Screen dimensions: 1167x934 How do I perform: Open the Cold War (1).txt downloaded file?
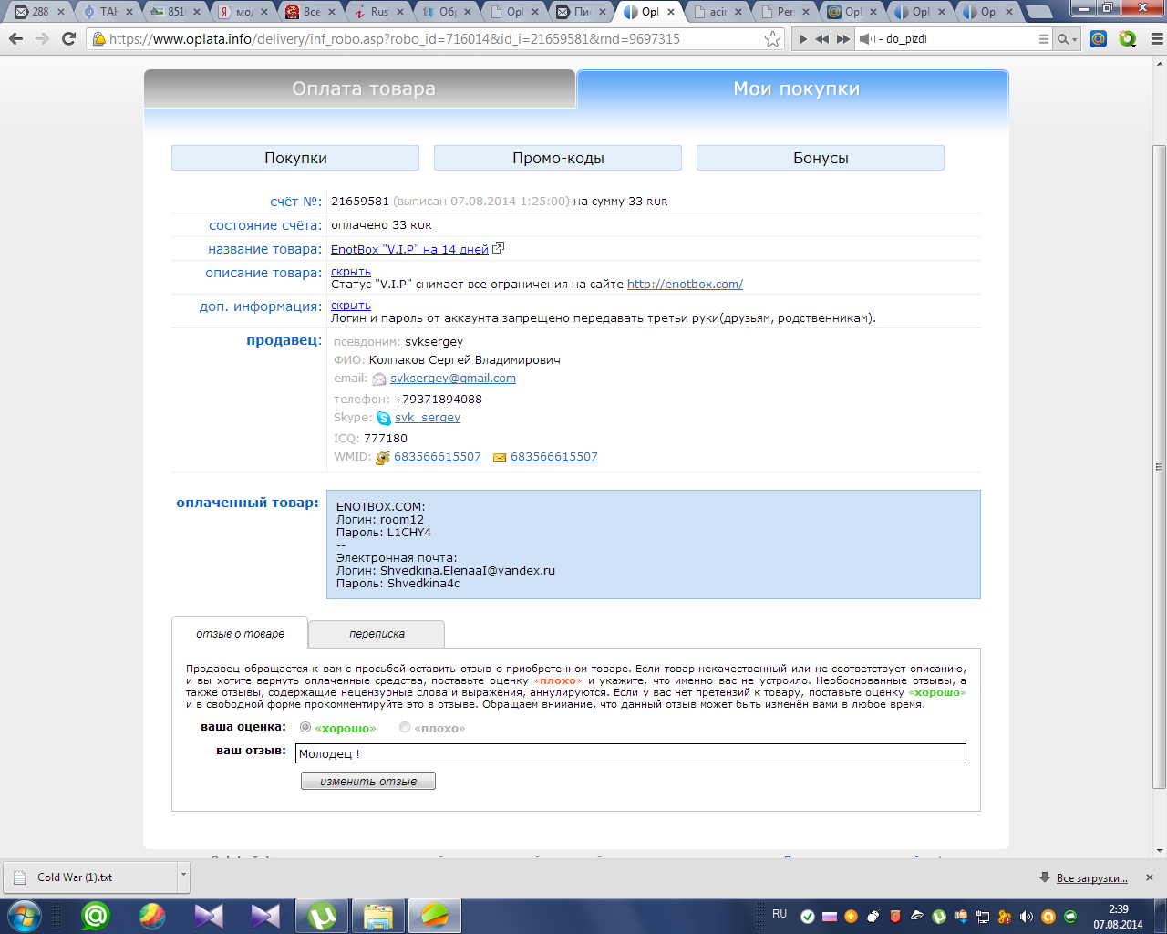(89, 877)
